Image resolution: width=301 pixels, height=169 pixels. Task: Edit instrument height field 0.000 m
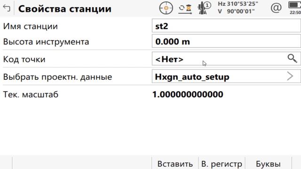click(226, 41)
